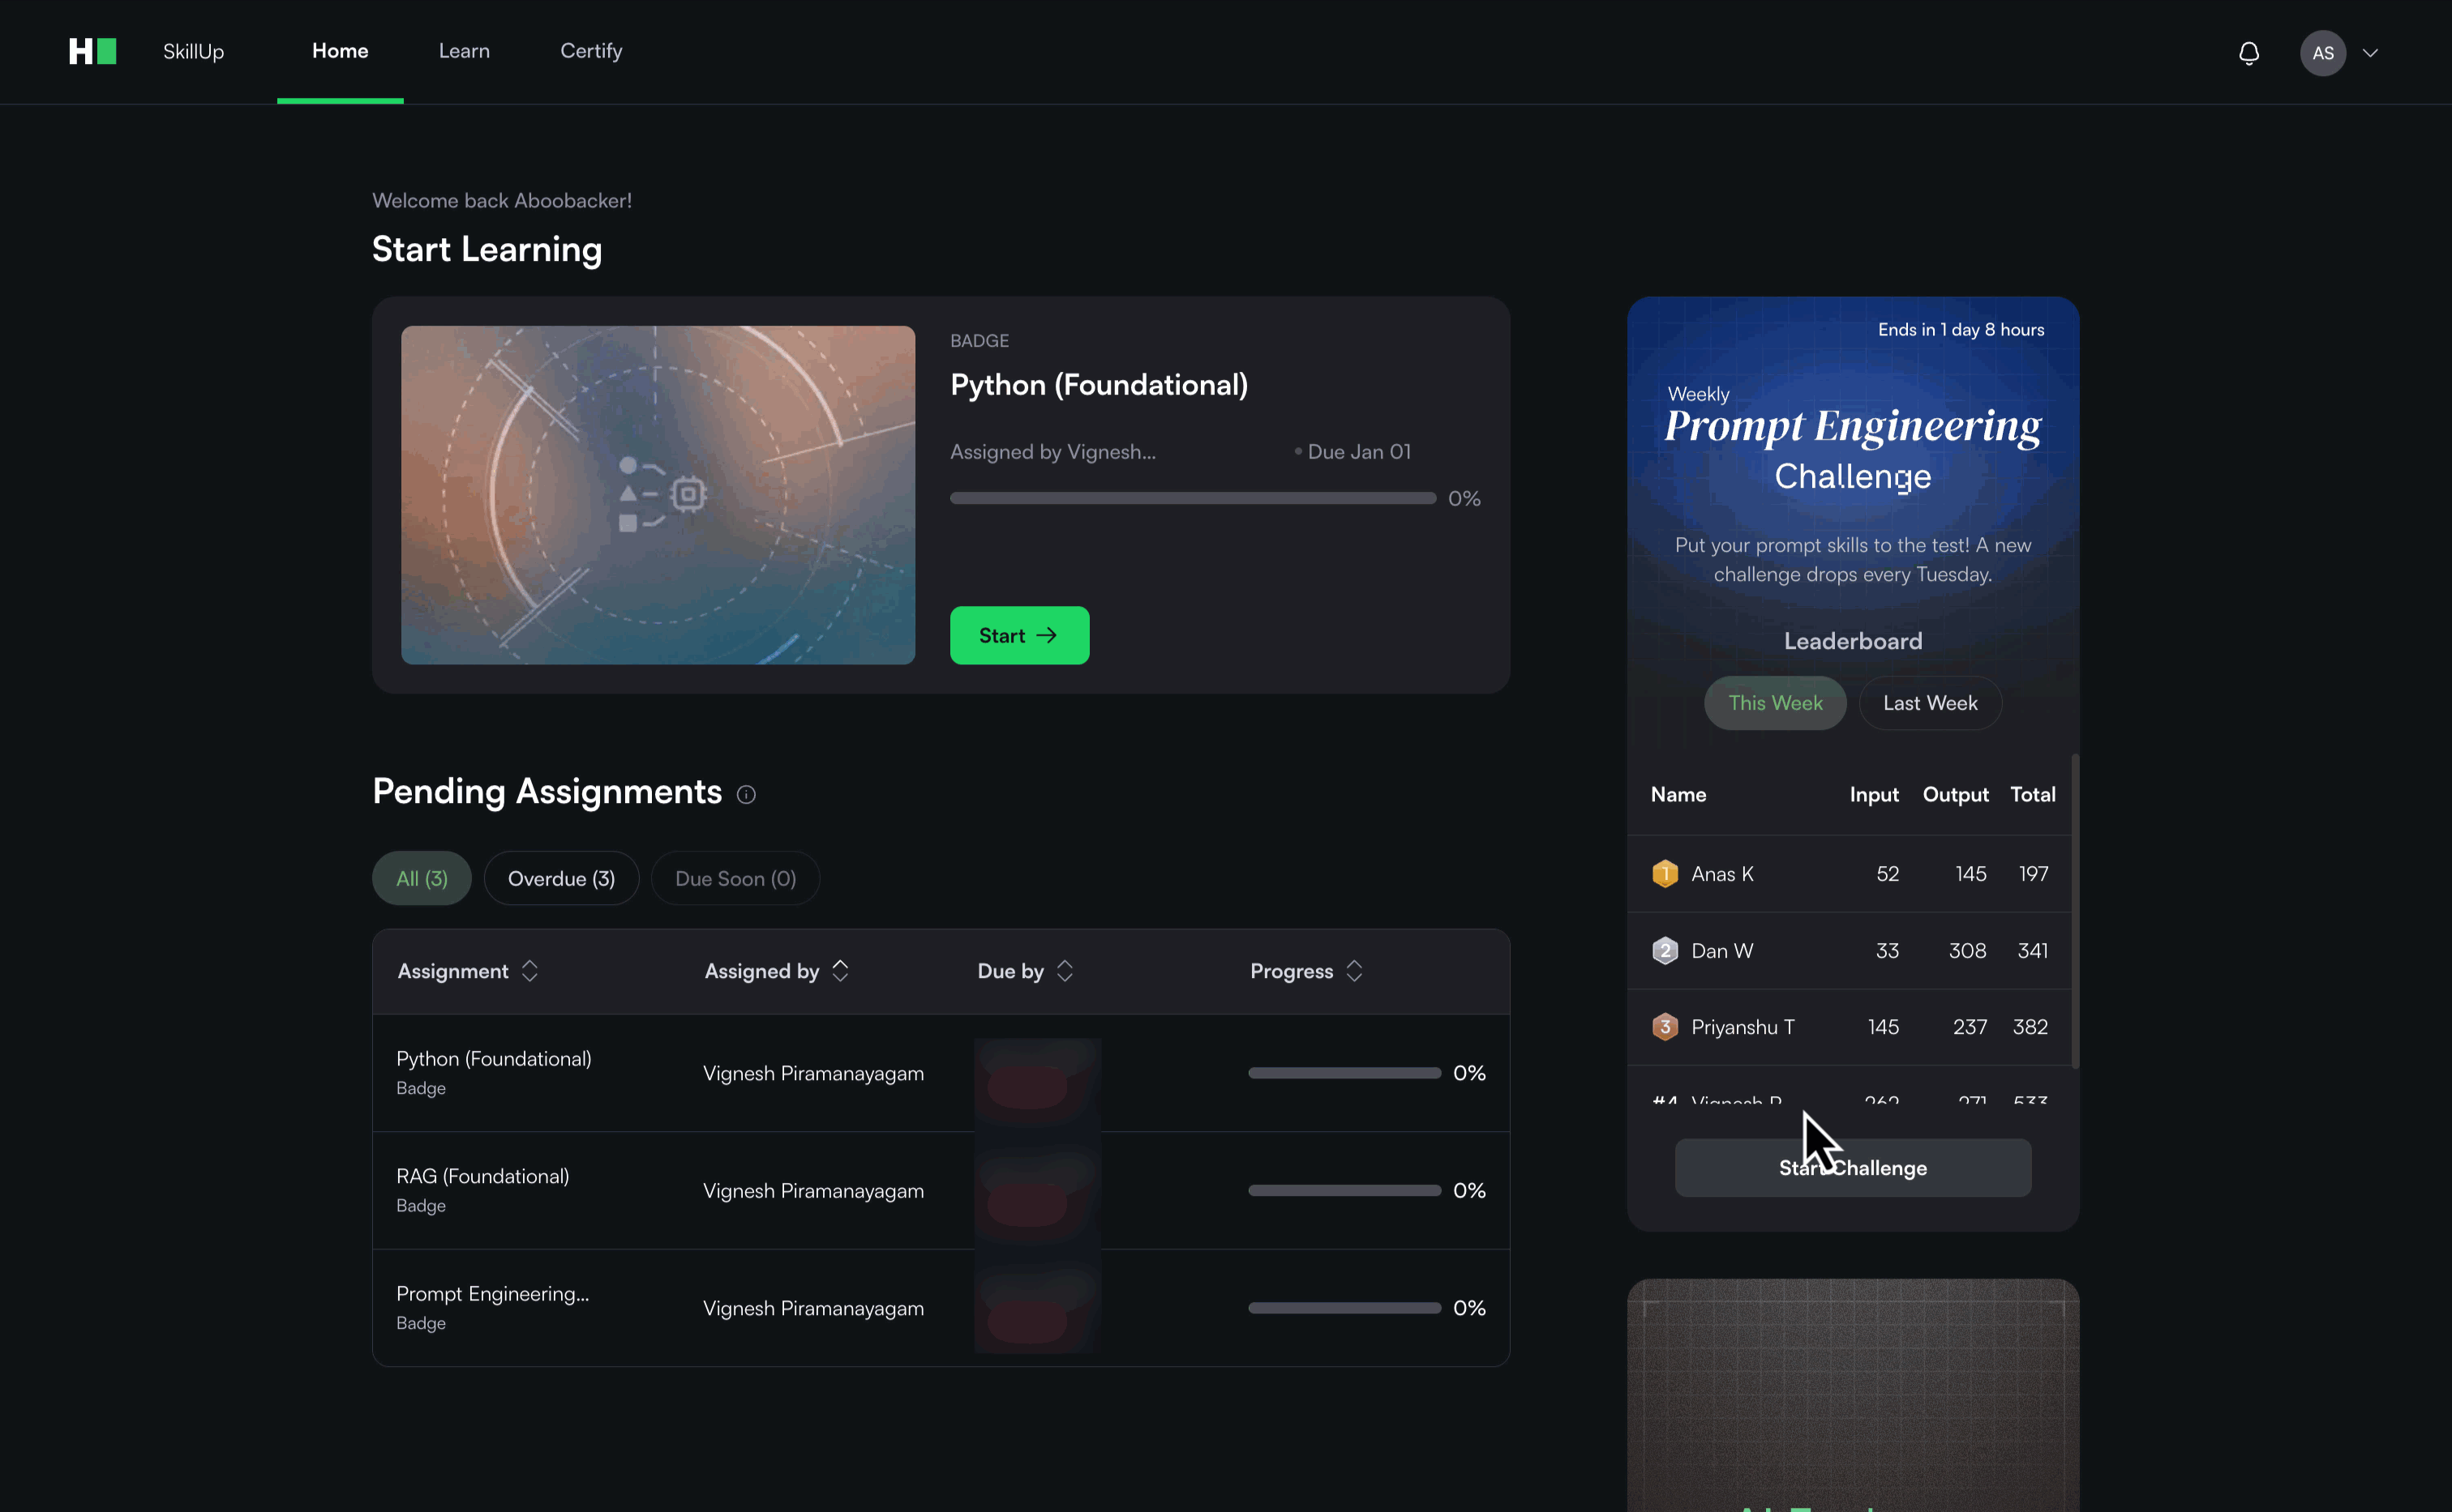Sort by Assignment column arrows
The width and height of the screenshot is (2452, 1512).
(x=530, y=971)
